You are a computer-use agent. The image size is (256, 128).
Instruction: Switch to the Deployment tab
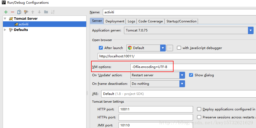[115, 21]
